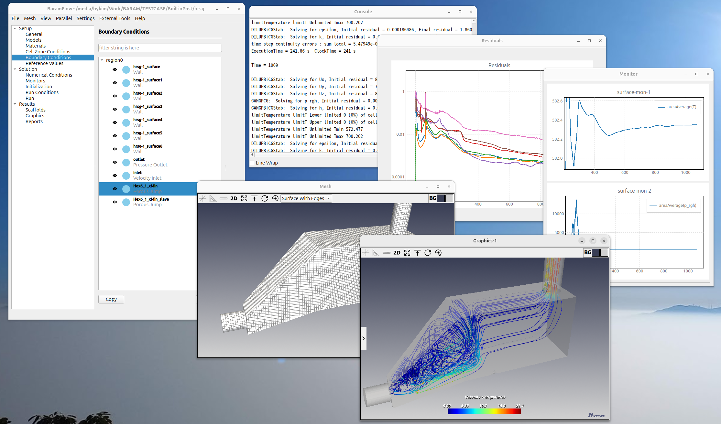Hide the outlet boundary with eye icon
The image size is (721, 424).
[x=115, y=162]
